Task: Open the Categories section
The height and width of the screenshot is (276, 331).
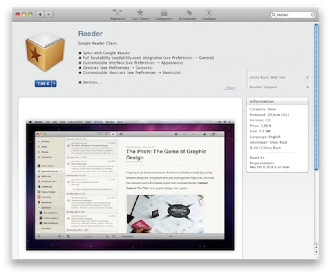Action: [x=164, y=15]
